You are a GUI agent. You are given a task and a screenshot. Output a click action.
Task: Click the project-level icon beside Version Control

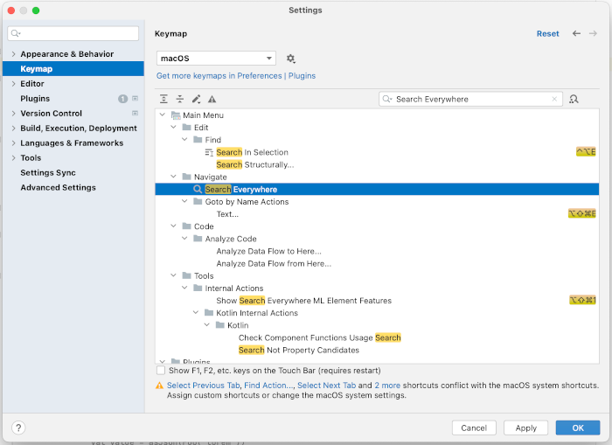[135, 113]
